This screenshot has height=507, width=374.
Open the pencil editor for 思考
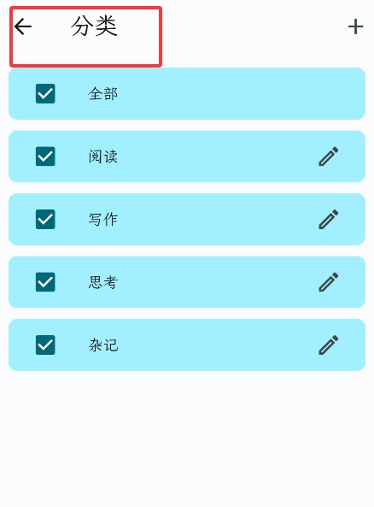(x=329, y=282)
